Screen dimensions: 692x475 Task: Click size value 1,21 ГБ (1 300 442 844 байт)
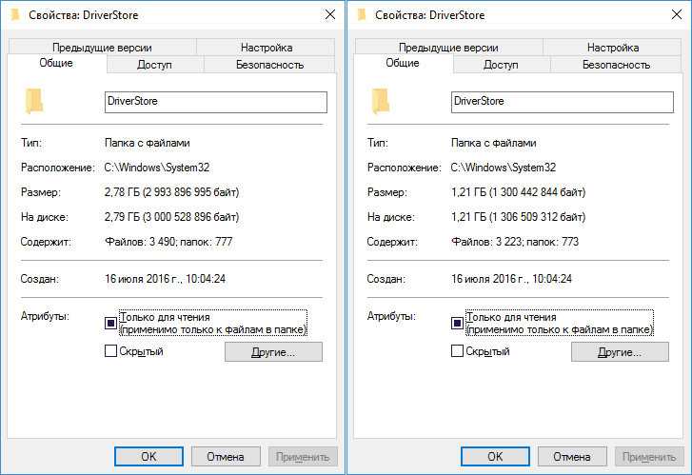click(x=518, y=192)
